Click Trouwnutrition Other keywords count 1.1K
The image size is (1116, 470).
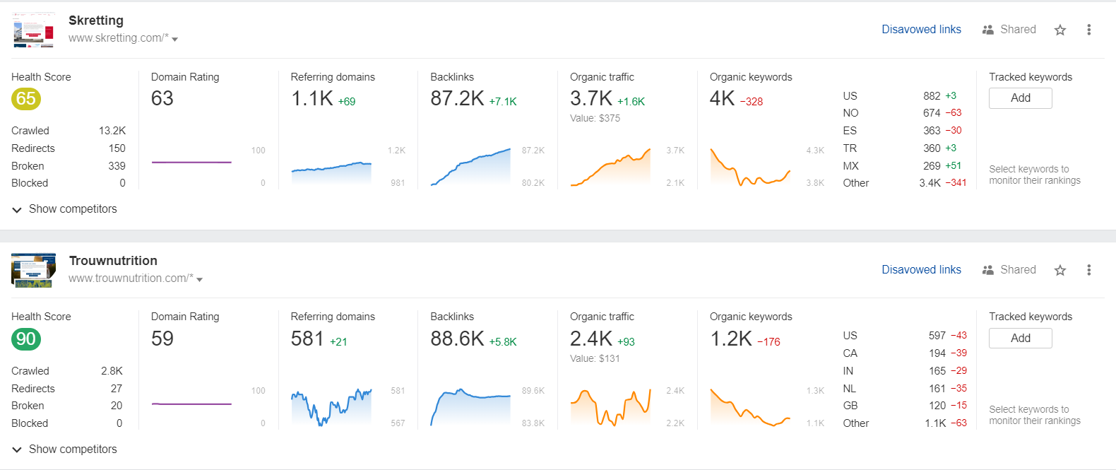(935, 423)
